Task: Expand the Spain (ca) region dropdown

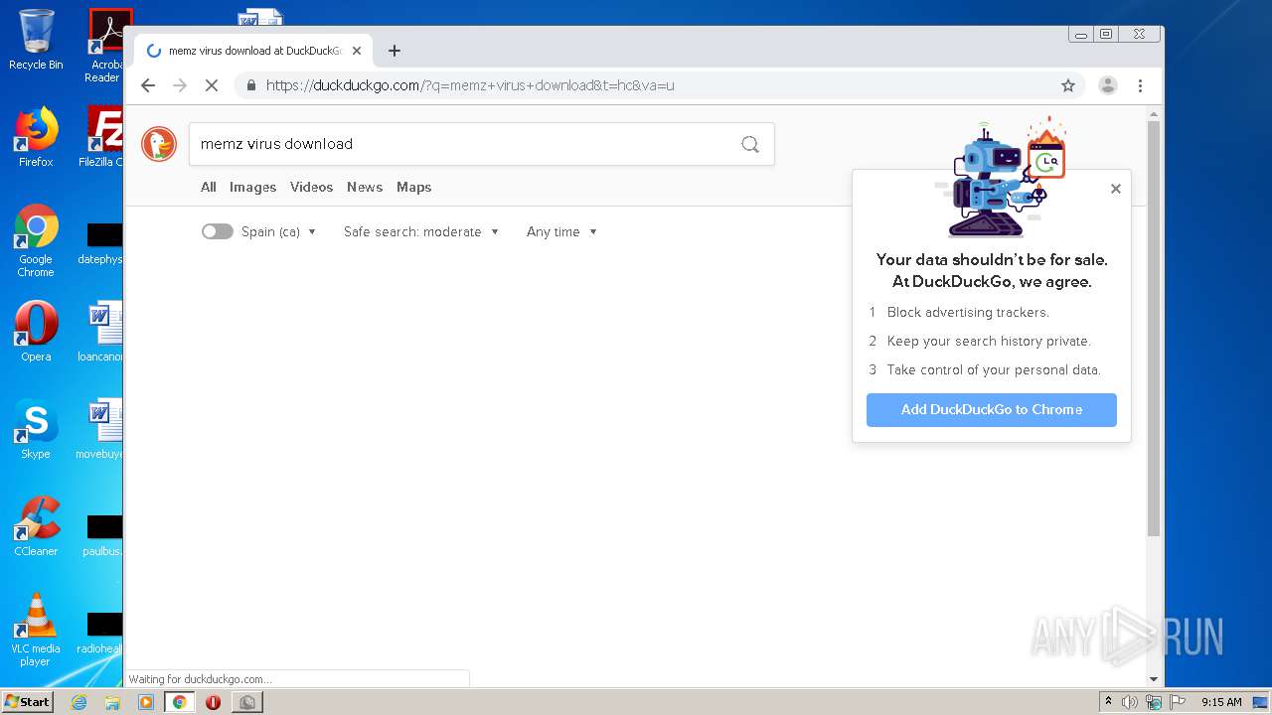Action: [x=278, y=231]
